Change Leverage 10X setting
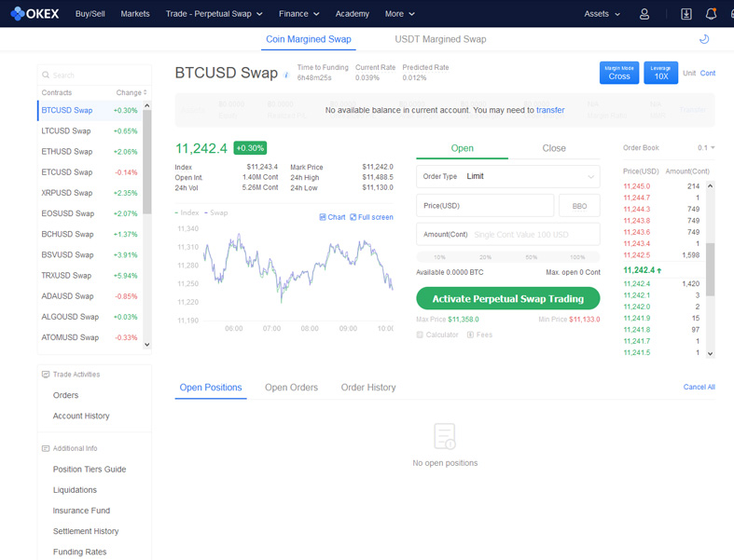Screen dimensions: 734x560 (x=660, y=73)
